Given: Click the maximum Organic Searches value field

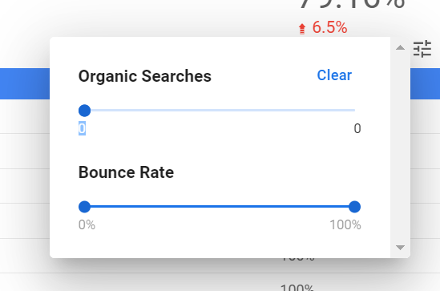Looking at the screenshot, I should tap(357, 128).
